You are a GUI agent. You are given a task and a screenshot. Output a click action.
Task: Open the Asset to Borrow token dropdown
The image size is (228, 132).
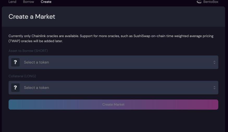(113, 62)
